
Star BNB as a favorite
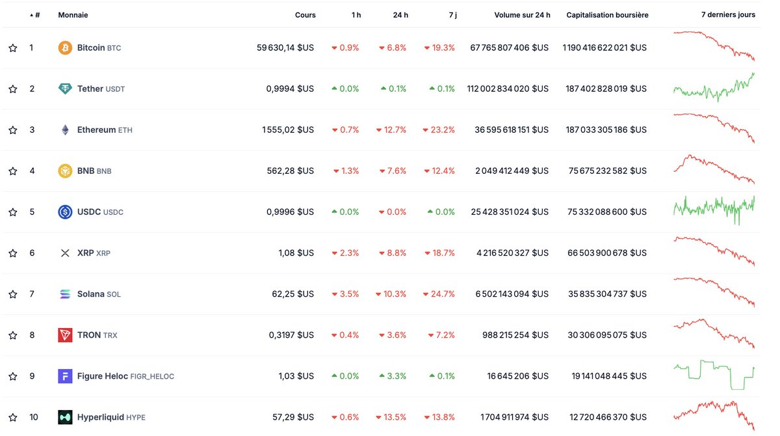click(x=12, y=171)
